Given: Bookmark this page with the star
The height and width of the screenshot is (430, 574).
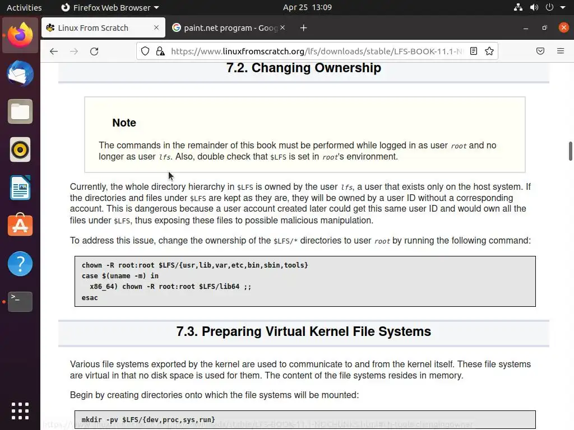Looking at the screenshot, I should [489, 51].
